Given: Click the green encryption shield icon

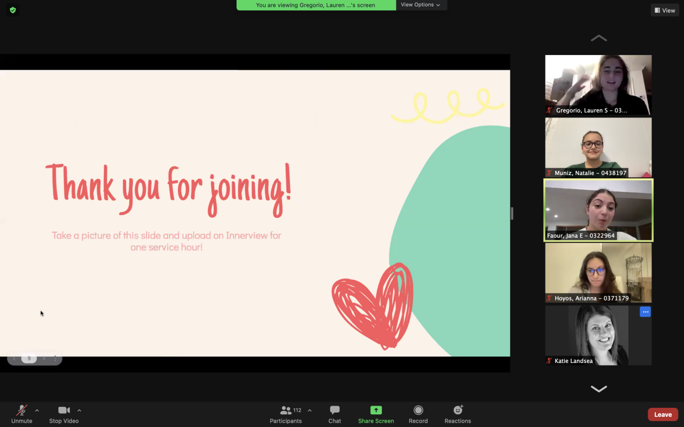Looking at the screenshot, I should coord(13,10).
